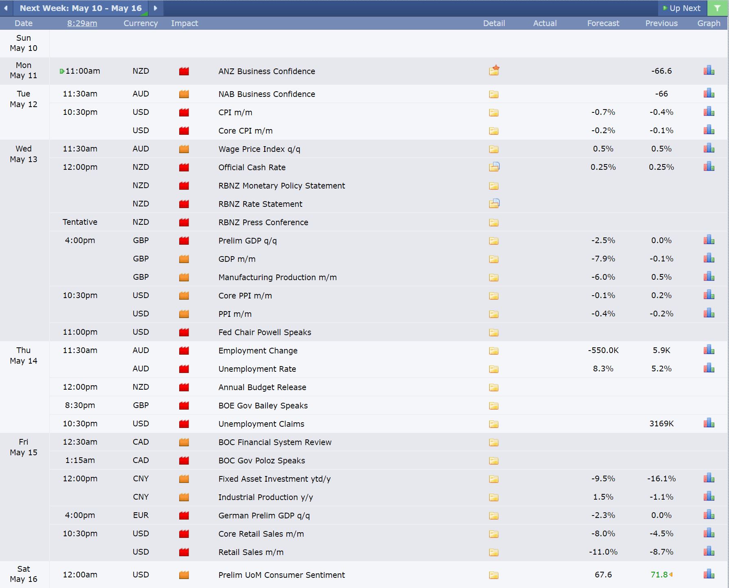The height and width of the screenshot is (588, 729).
Task: Show graph for Unemployment Claims
Action: 709,423
